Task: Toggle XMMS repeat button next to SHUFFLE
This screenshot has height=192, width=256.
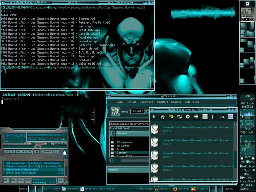Action: pyautogui.click(x=56, y=152)
